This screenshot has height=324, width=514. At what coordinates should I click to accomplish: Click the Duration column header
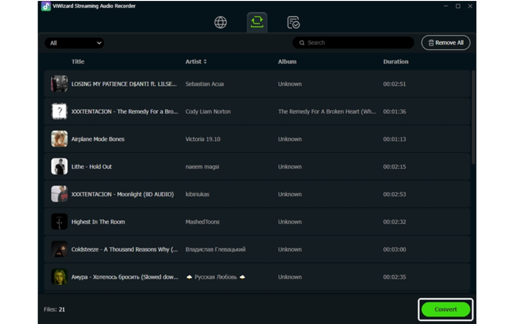395,62
